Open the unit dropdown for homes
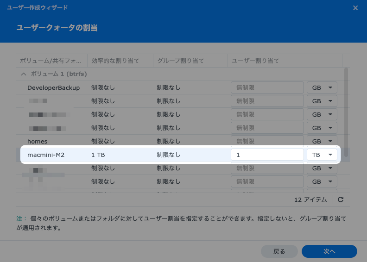367x262 pixels. [322, 141]
